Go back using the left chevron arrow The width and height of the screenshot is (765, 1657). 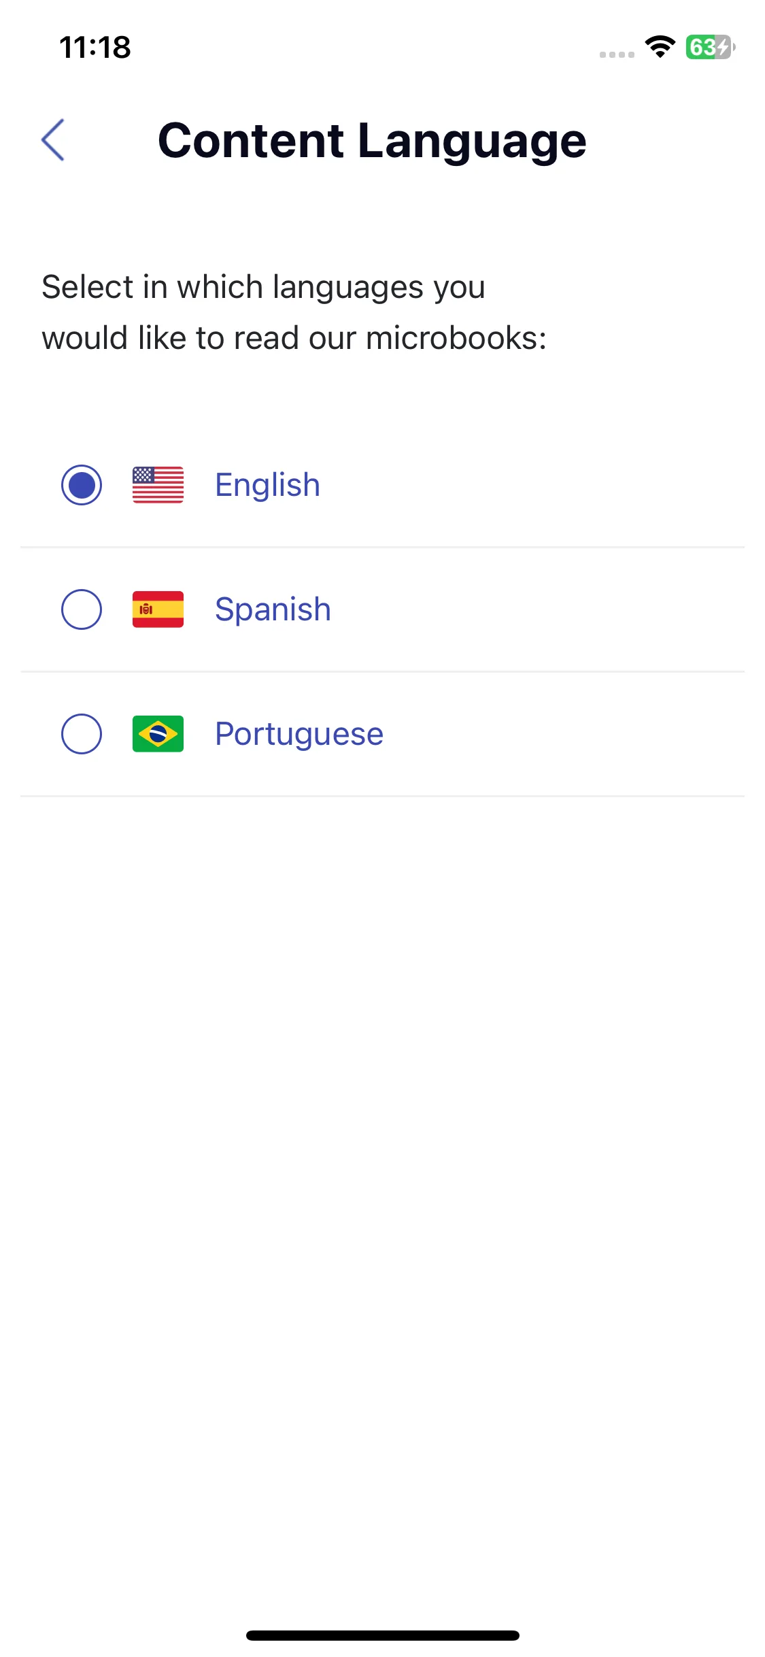[x=53, y=140]
